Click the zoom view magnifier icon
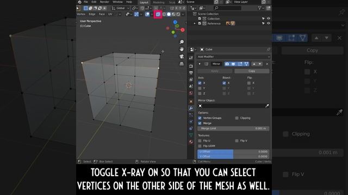348x195 pixels. tap(182, 42)
